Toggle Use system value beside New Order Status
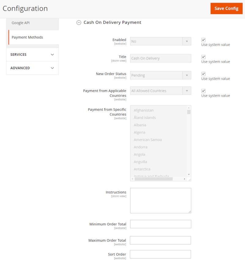This screenshot has height=264, width=245. pyautogui.click(x=203, y=74)
